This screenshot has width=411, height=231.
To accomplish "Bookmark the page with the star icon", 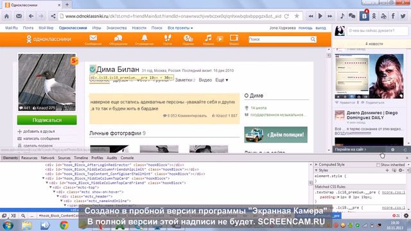I will pyautogui.click(x=297, y=16).
